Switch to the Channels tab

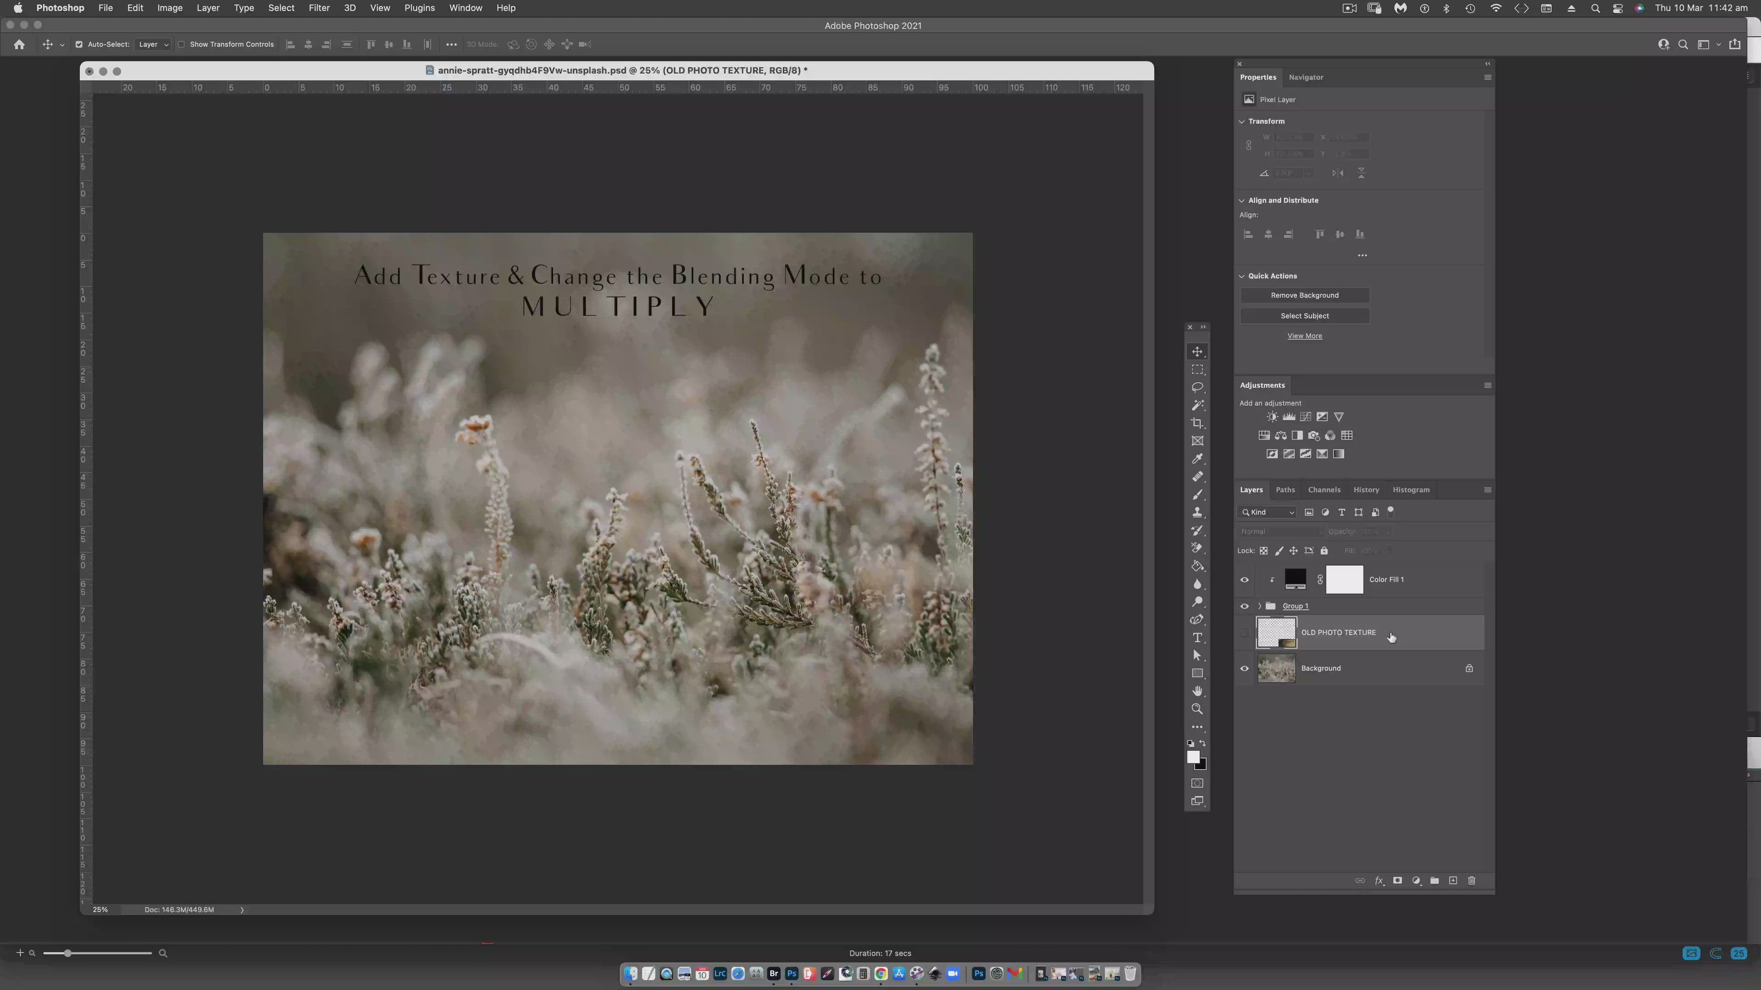1324,490
